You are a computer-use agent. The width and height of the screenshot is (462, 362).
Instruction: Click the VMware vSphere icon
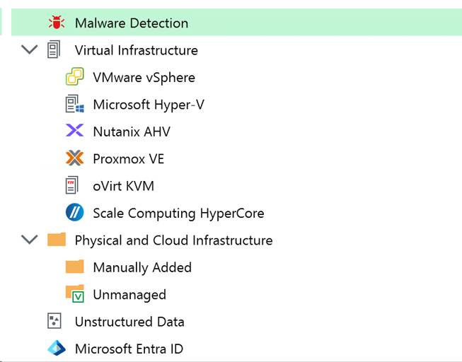click(x=74, y=78)
